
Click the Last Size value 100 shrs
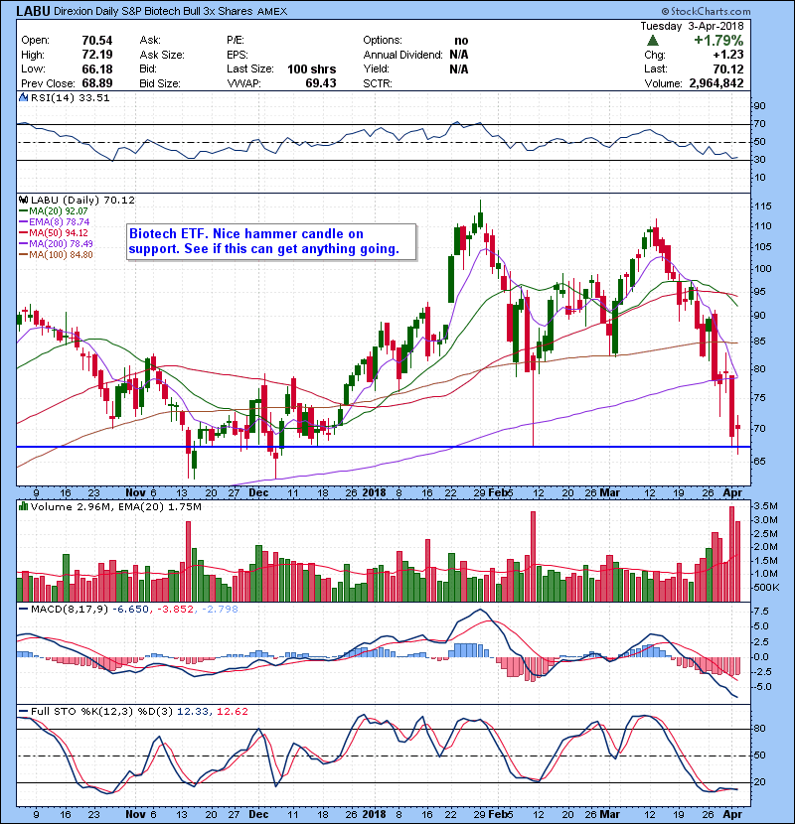point(311,69)
